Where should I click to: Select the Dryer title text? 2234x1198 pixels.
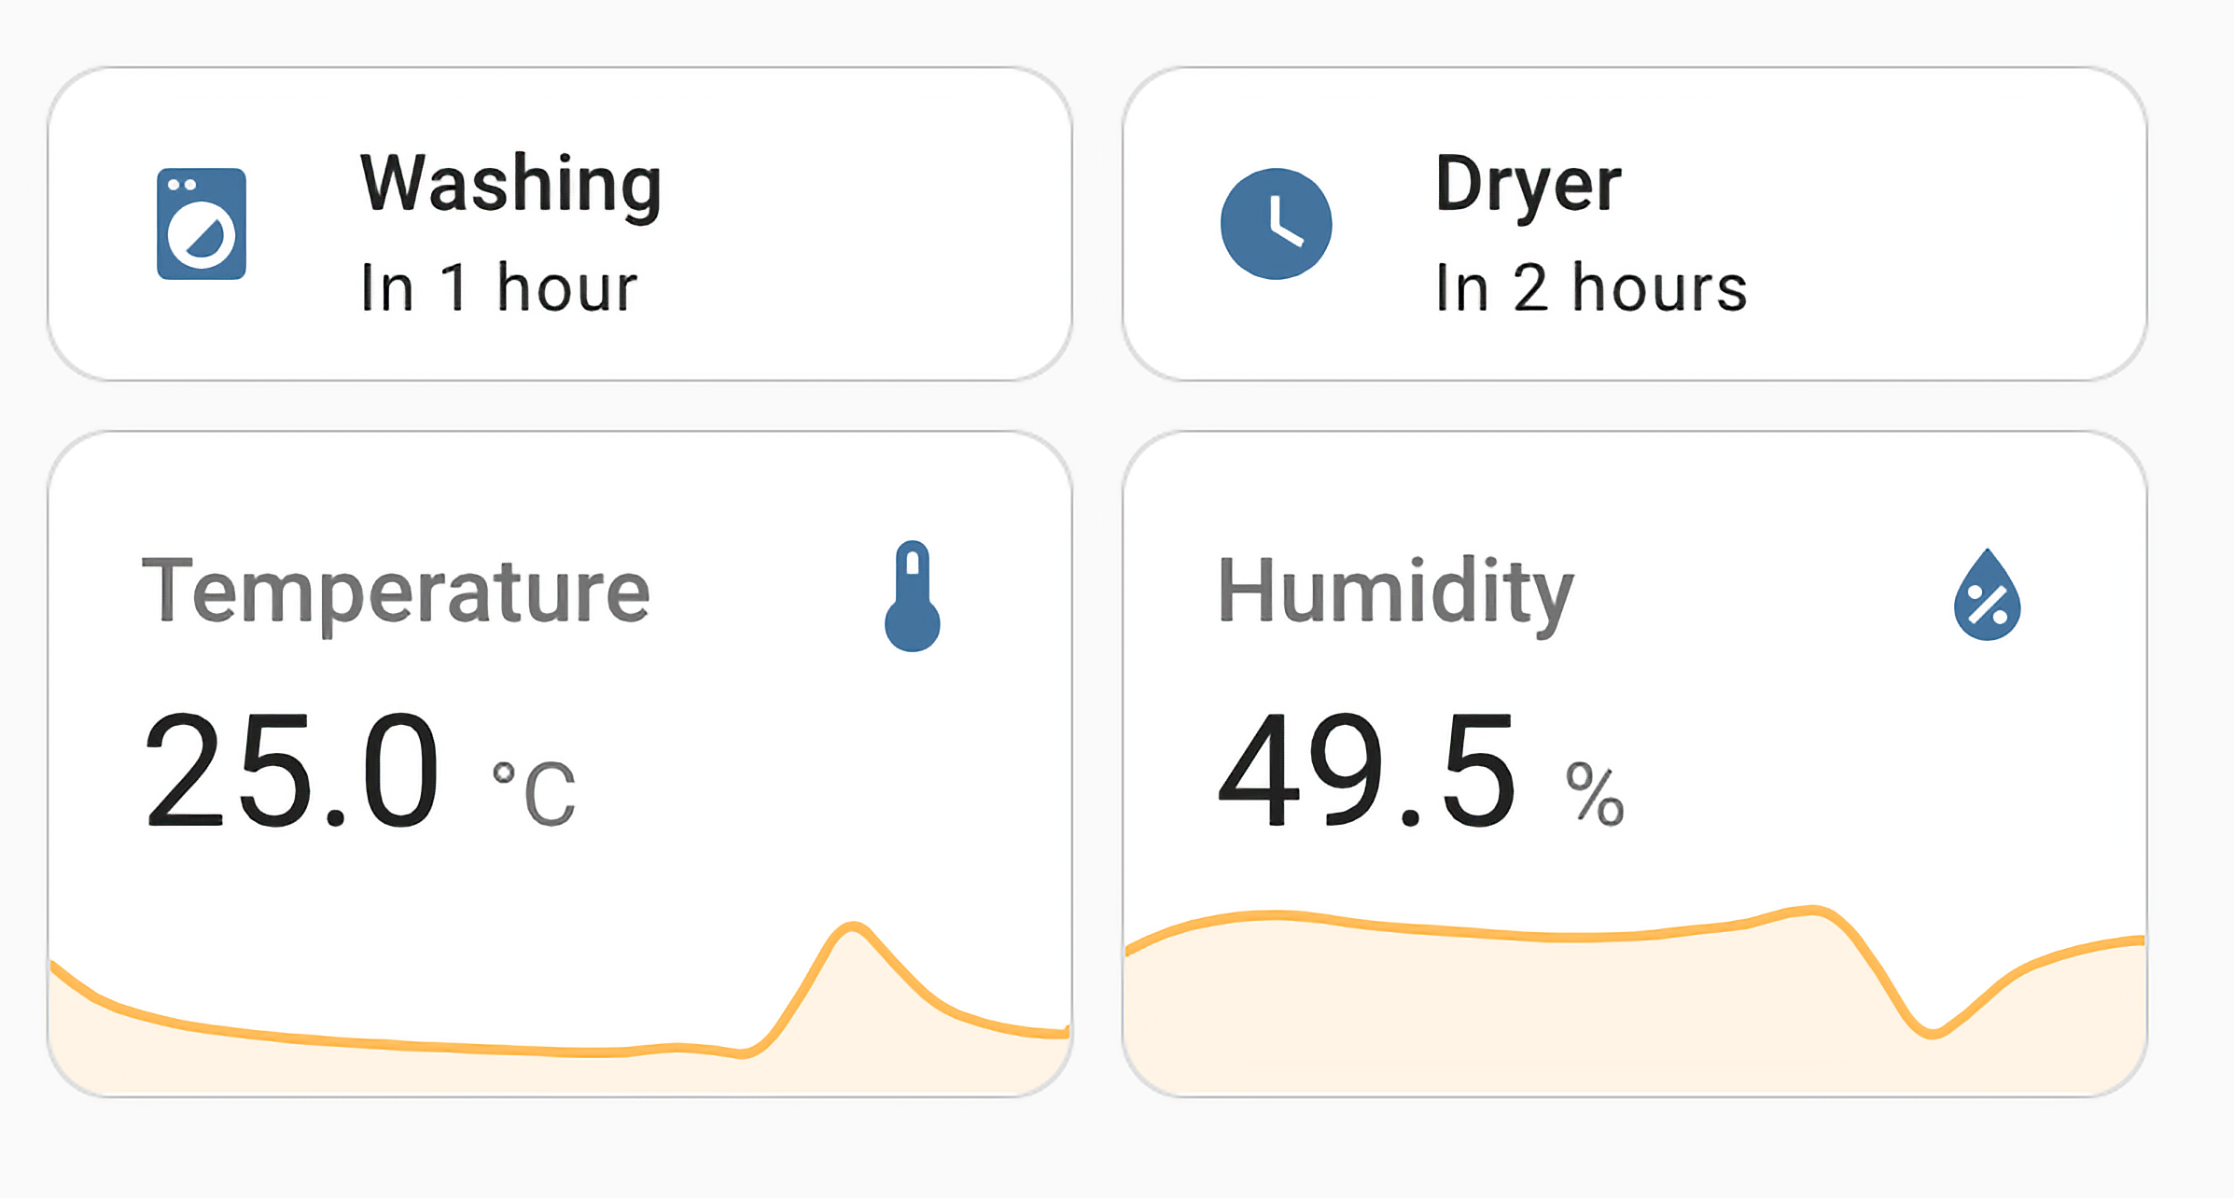1529,187
